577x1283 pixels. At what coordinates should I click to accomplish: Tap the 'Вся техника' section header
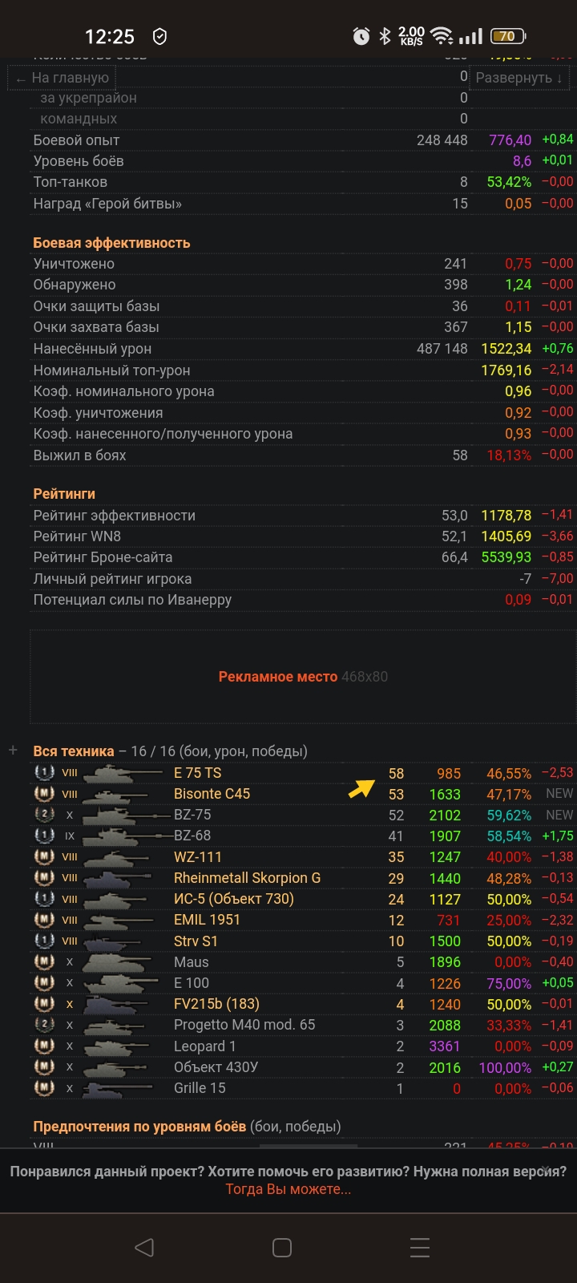74,751
